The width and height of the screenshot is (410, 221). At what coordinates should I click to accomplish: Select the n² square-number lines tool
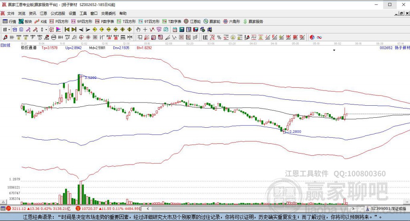pyautogui.click(x=67, y=37)
